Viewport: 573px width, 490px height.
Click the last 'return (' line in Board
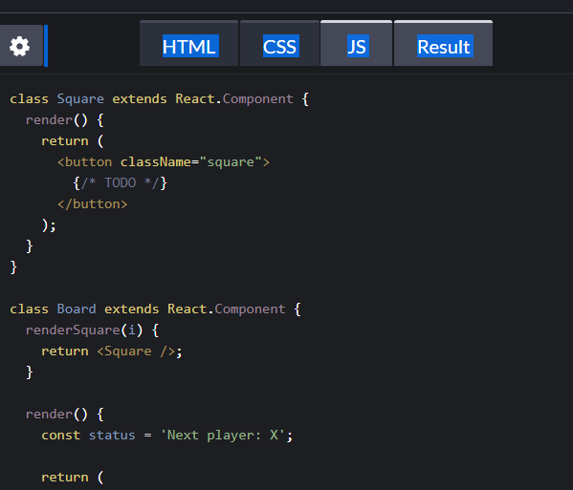point(73,478)
